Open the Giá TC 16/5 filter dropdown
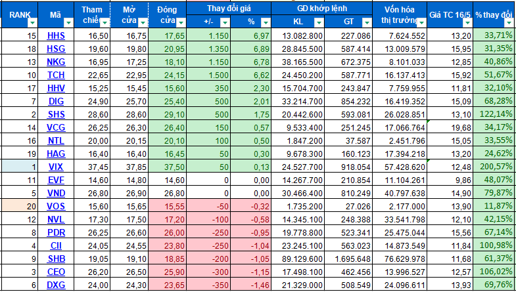This screenshot has height=292, width=516. 467,23
